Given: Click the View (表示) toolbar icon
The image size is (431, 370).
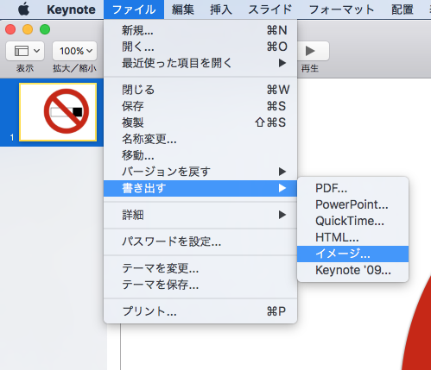Looking at the screenshot, I should pos(25,51).
